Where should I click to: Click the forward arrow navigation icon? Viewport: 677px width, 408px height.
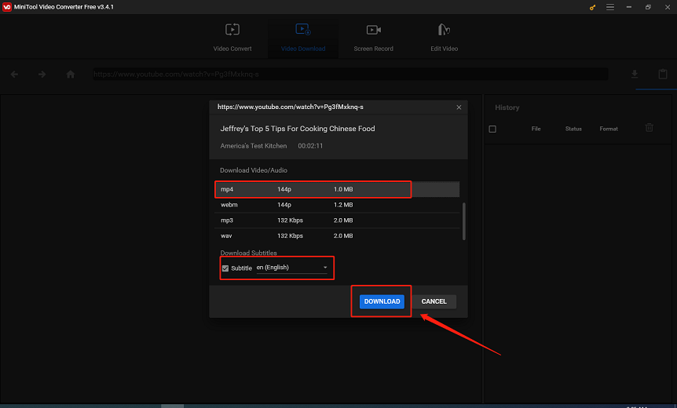42,75
